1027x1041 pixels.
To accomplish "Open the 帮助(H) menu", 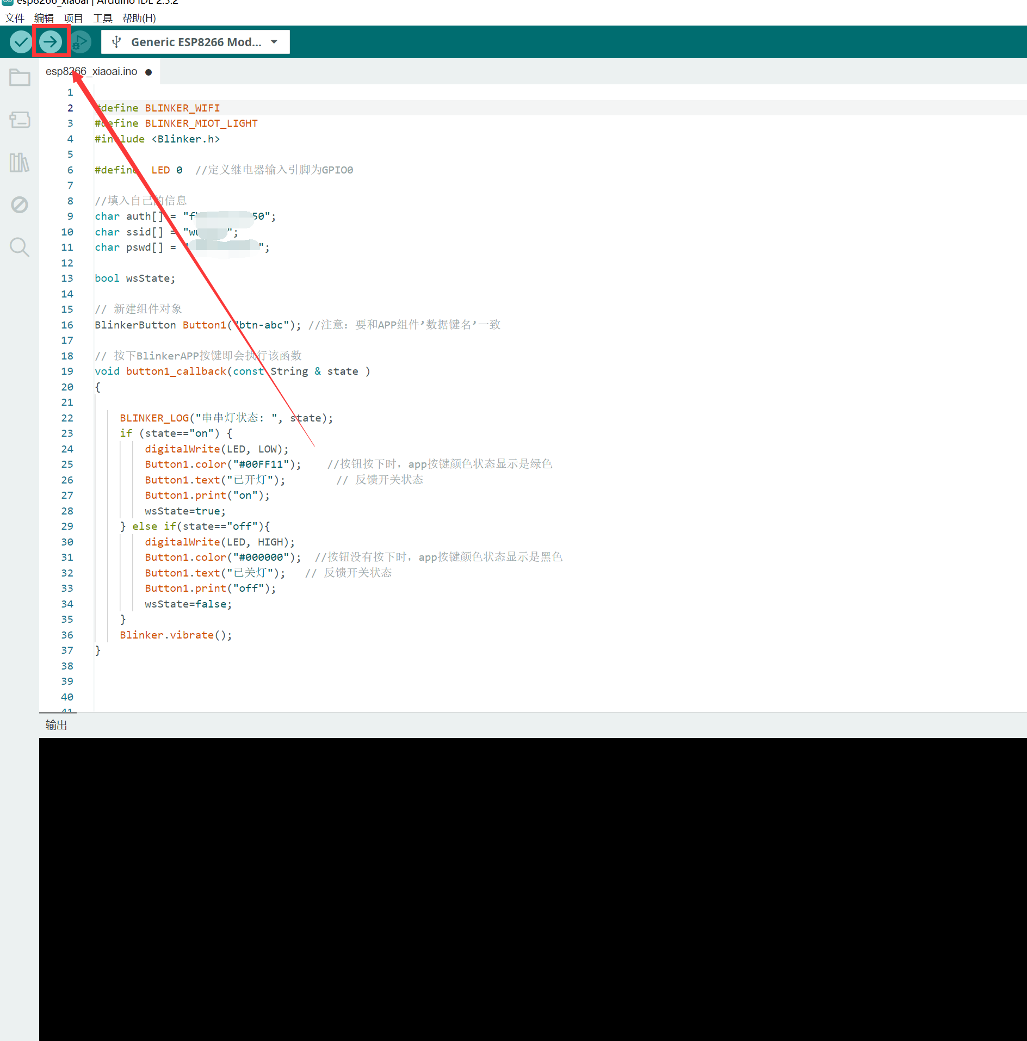I will [x=139, y=18].
